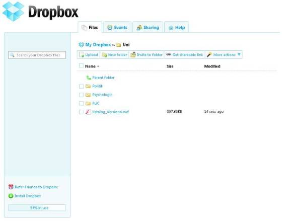The image size is (292, 221).
Task: Click the Refer Friends gift icon
Action: pos(11,187)
